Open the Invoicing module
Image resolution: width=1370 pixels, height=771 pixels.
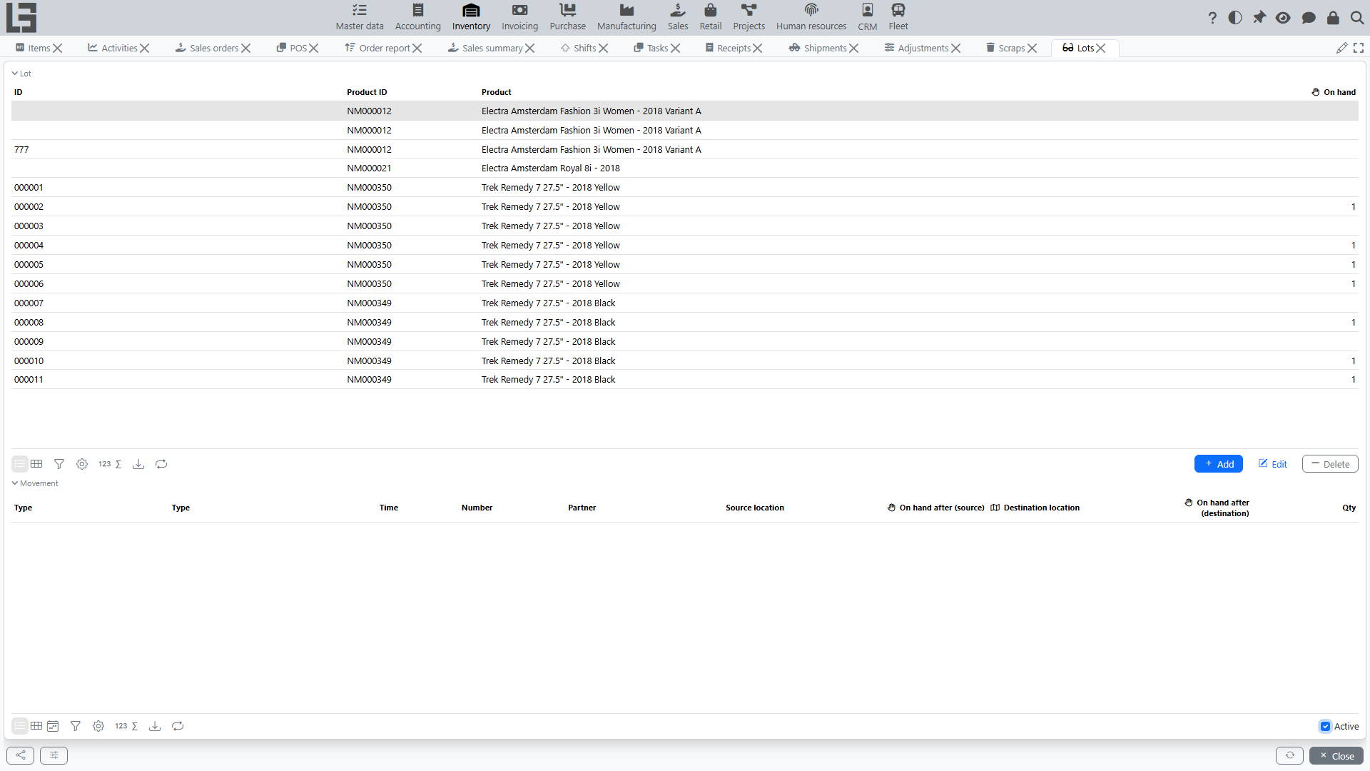point(519,17)
